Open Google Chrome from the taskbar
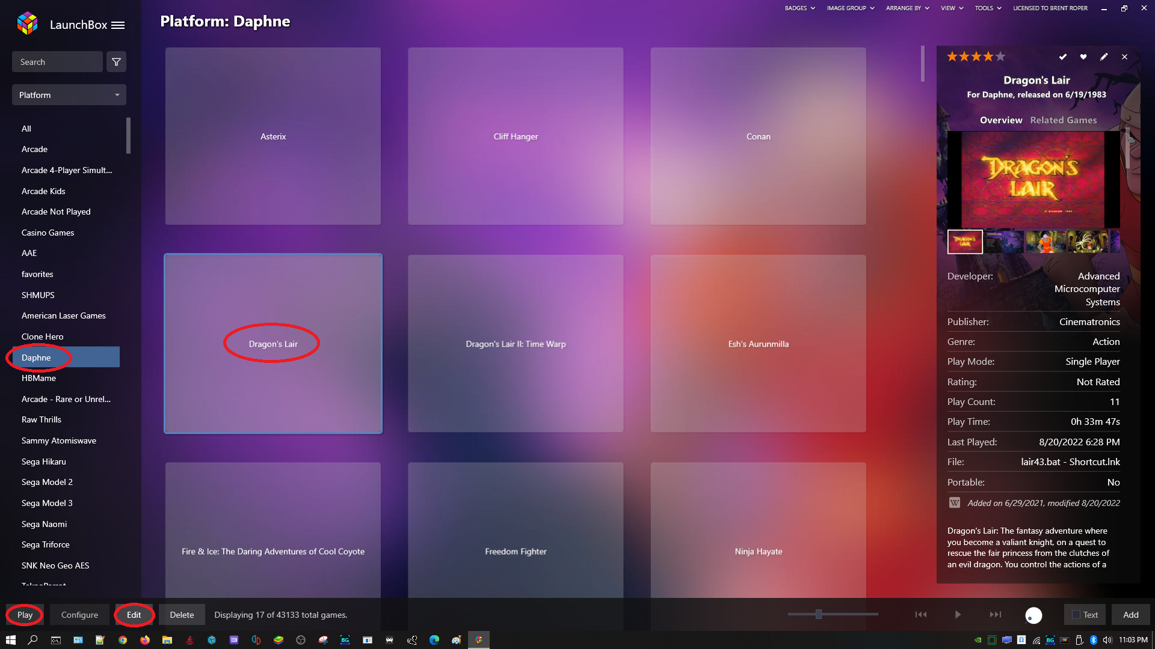Image resolution: width=1155 pixels, height=649 pixels. click(123, 640)
